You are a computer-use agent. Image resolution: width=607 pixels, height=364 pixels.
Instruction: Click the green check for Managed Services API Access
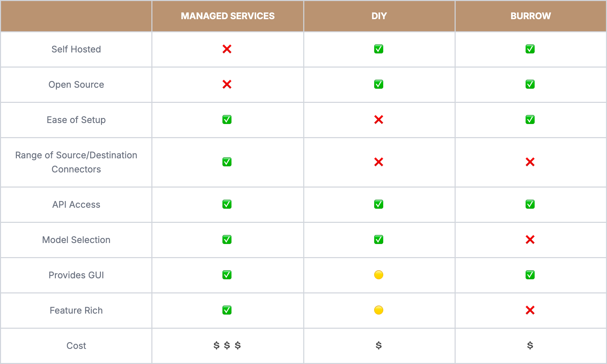click(227, 204)
